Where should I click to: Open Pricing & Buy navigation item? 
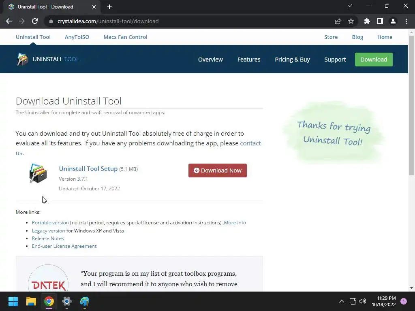coord(293,60)
